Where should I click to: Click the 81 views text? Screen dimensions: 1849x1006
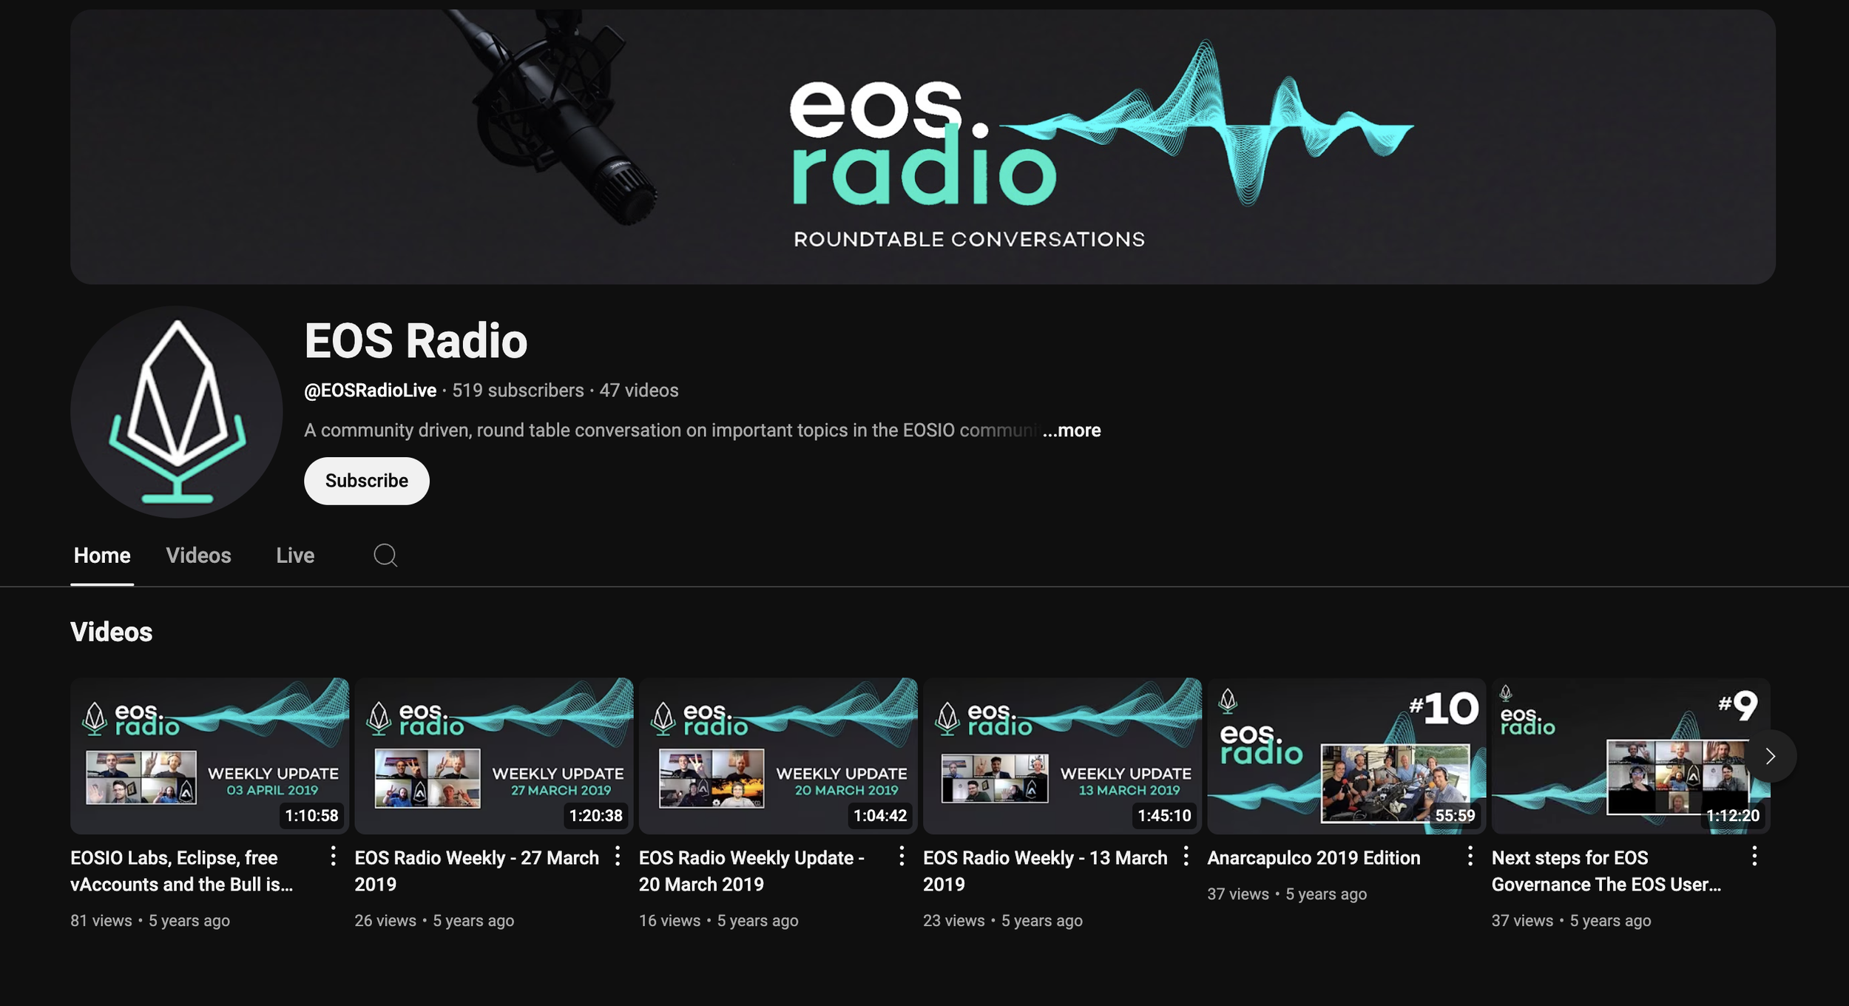tap(101, 921)
